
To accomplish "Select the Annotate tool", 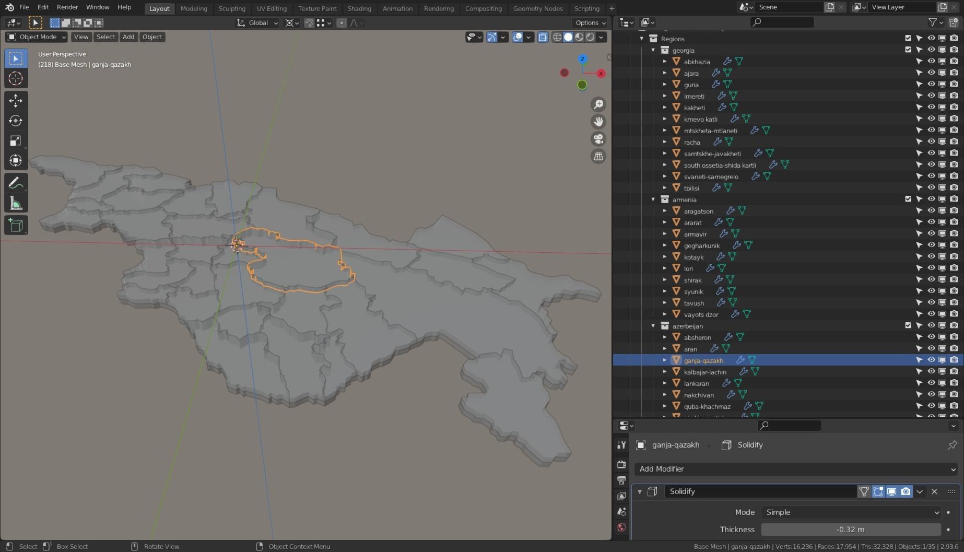I will point(16,183).
